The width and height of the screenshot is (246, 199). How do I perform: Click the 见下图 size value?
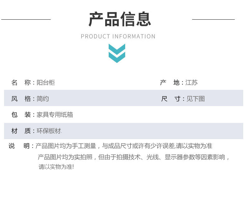click(x=196, y=99)
